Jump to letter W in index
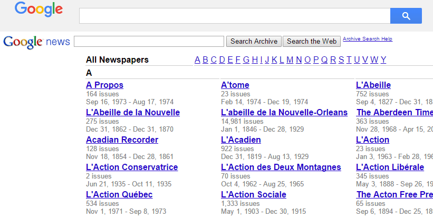433x218 pixels. point(374,60)
